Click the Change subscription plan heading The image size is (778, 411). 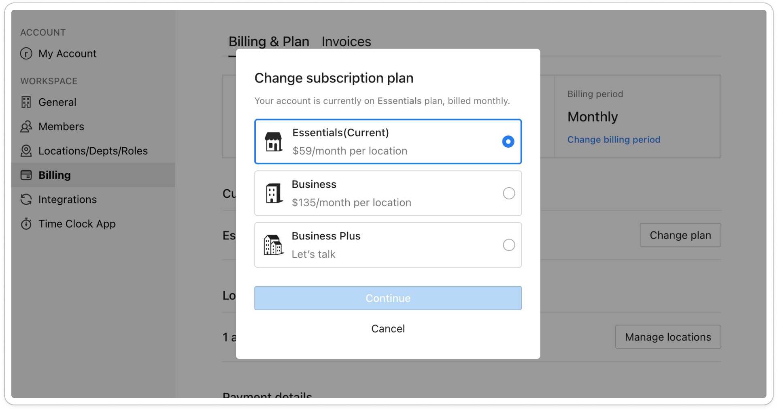tap(334, 78)
